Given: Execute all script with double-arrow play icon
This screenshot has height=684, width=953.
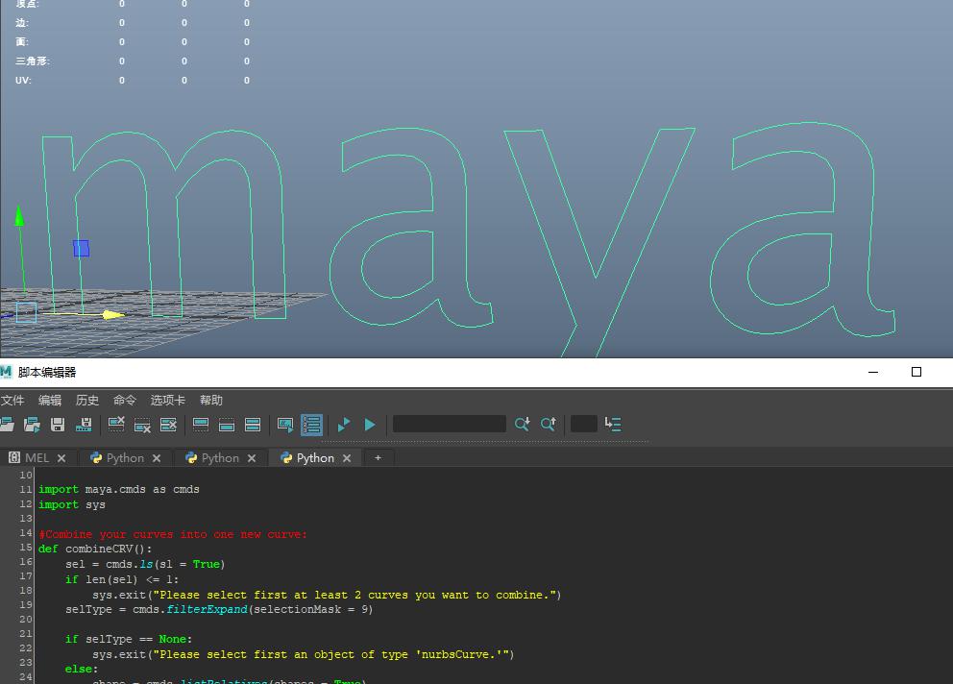Looking at the screenshot, I should tap(344, 424).
